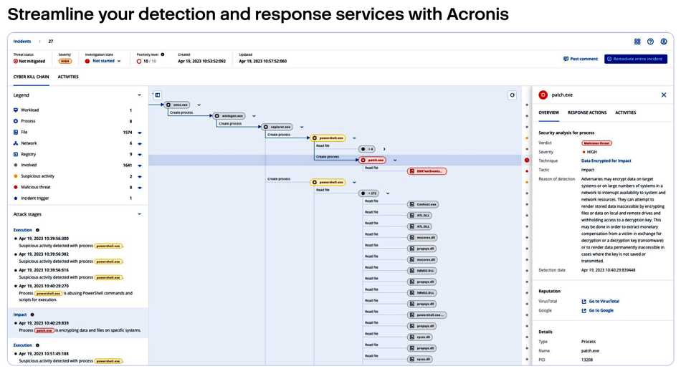681x374 pixels.
Task: Collapse the +372 group chevron
Action: 388,193
